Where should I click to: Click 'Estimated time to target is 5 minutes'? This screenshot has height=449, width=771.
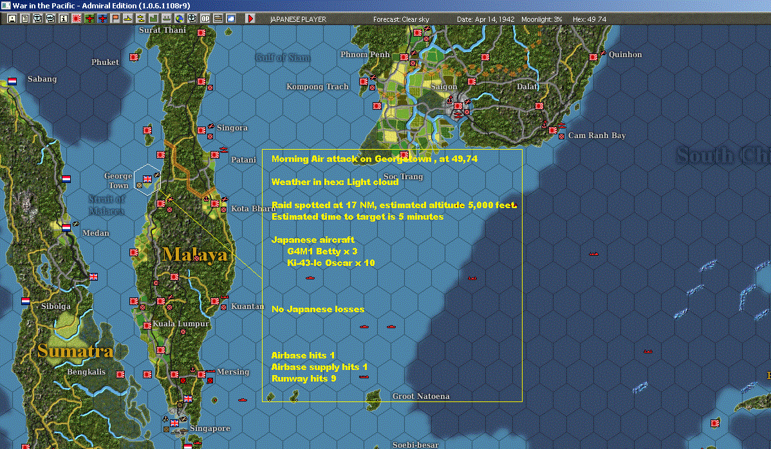[x=357, y=216]
